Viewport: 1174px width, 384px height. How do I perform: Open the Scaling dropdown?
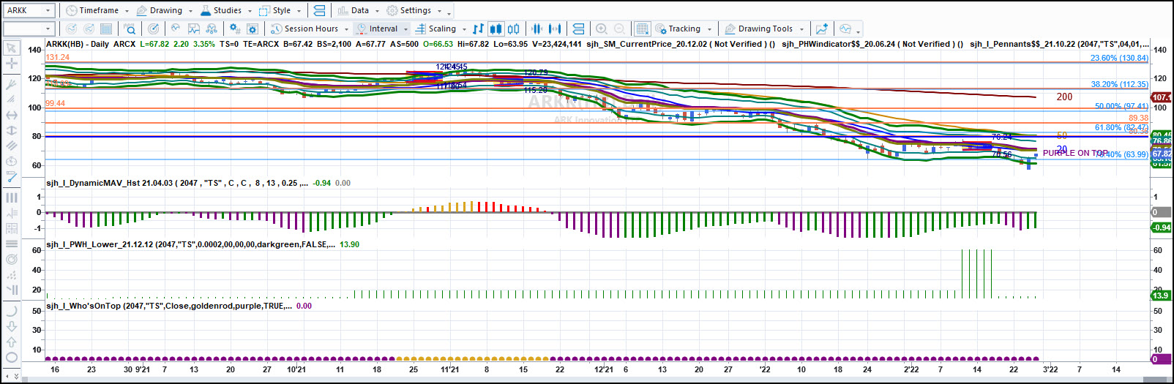pos(441,29)
